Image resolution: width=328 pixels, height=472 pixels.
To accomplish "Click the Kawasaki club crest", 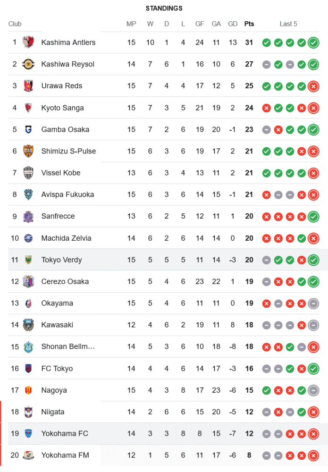I will pos(28,325).
